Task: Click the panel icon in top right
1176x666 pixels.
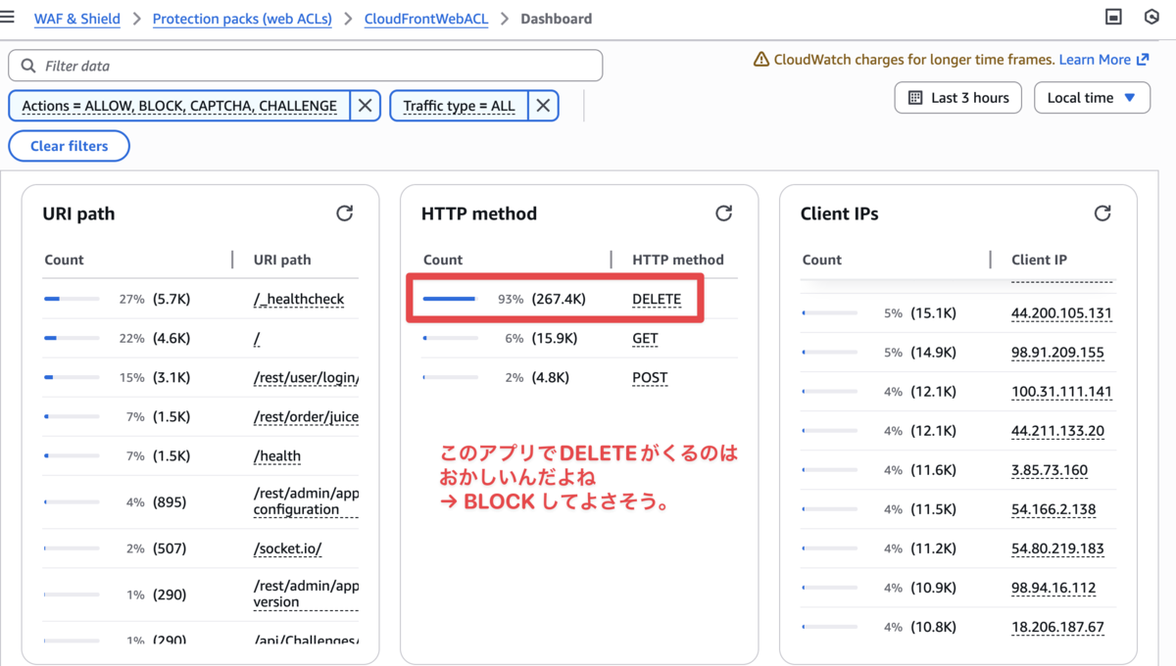Action: tap(1113, 18)
